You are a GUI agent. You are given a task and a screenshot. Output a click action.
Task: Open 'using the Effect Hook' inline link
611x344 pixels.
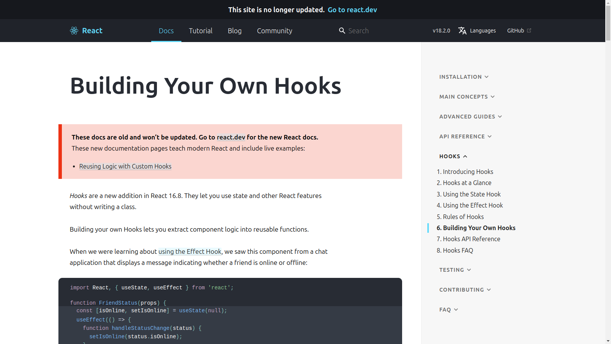(190, 252)
